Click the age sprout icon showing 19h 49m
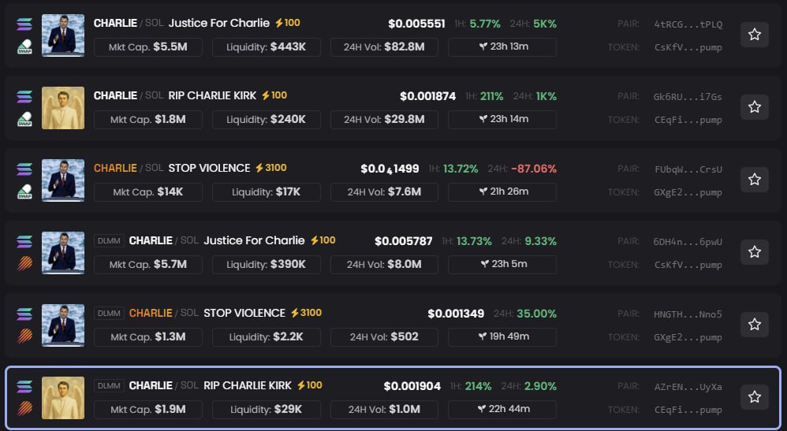The width and height of the screenshot is (787, 431). (x=483, y=337)
